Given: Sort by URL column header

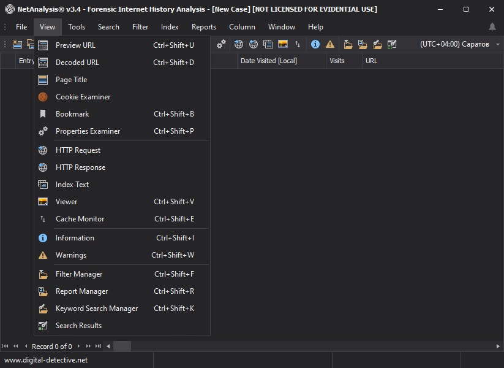Looking at the screenshot, I should click(x=432, y=61).
